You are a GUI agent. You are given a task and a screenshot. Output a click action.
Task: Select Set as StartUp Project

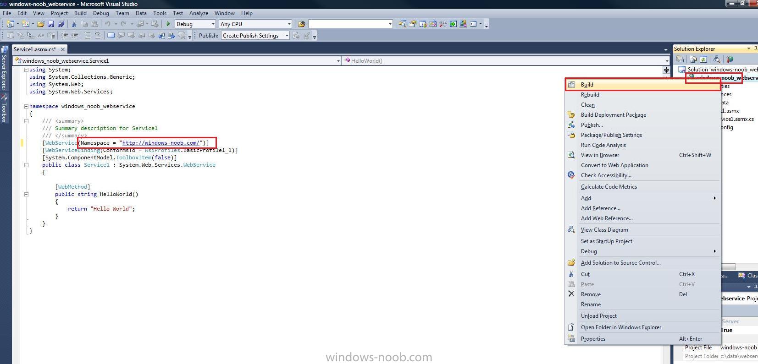pyautogui.click(x=643, y=241)
